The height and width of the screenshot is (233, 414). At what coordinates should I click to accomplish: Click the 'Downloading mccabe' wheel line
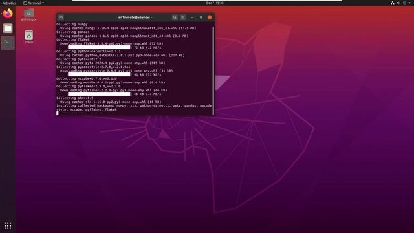point(113,82)
